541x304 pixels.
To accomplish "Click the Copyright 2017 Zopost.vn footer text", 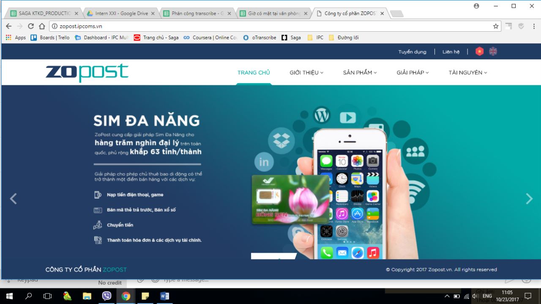I will click(x=441, y=269).
